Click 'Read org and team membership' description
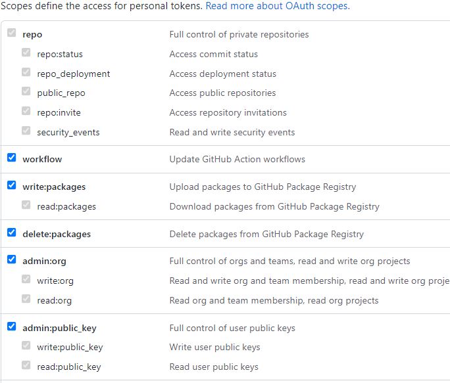This screenshot has width=450, height=383. pos(274,301)
